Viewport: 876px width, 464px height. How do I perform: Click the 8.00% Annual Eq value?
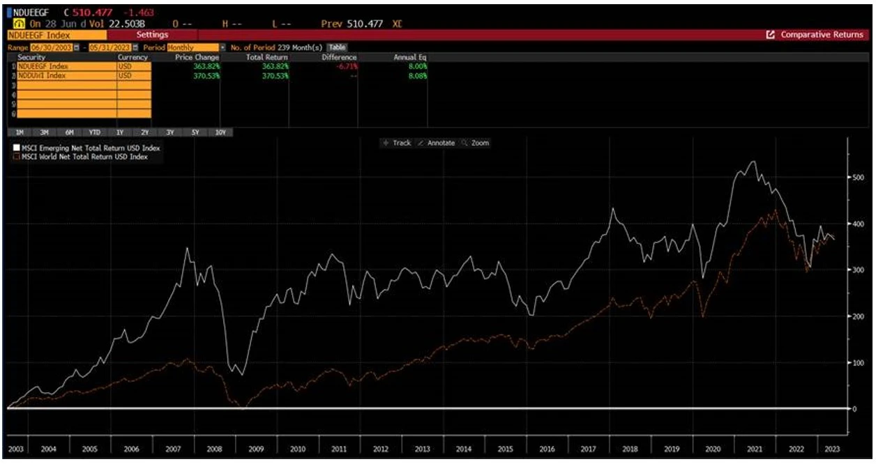[418, 66]
